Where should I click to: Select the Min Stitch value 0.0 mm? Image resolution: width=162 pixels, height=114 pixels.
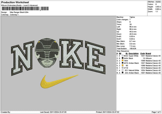[133, 44]
